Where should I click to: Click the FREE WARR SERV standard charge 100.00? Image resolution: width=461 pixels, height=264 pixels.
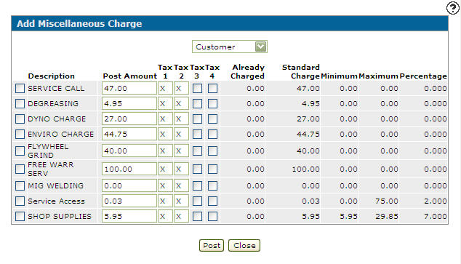tap(306, 169)
